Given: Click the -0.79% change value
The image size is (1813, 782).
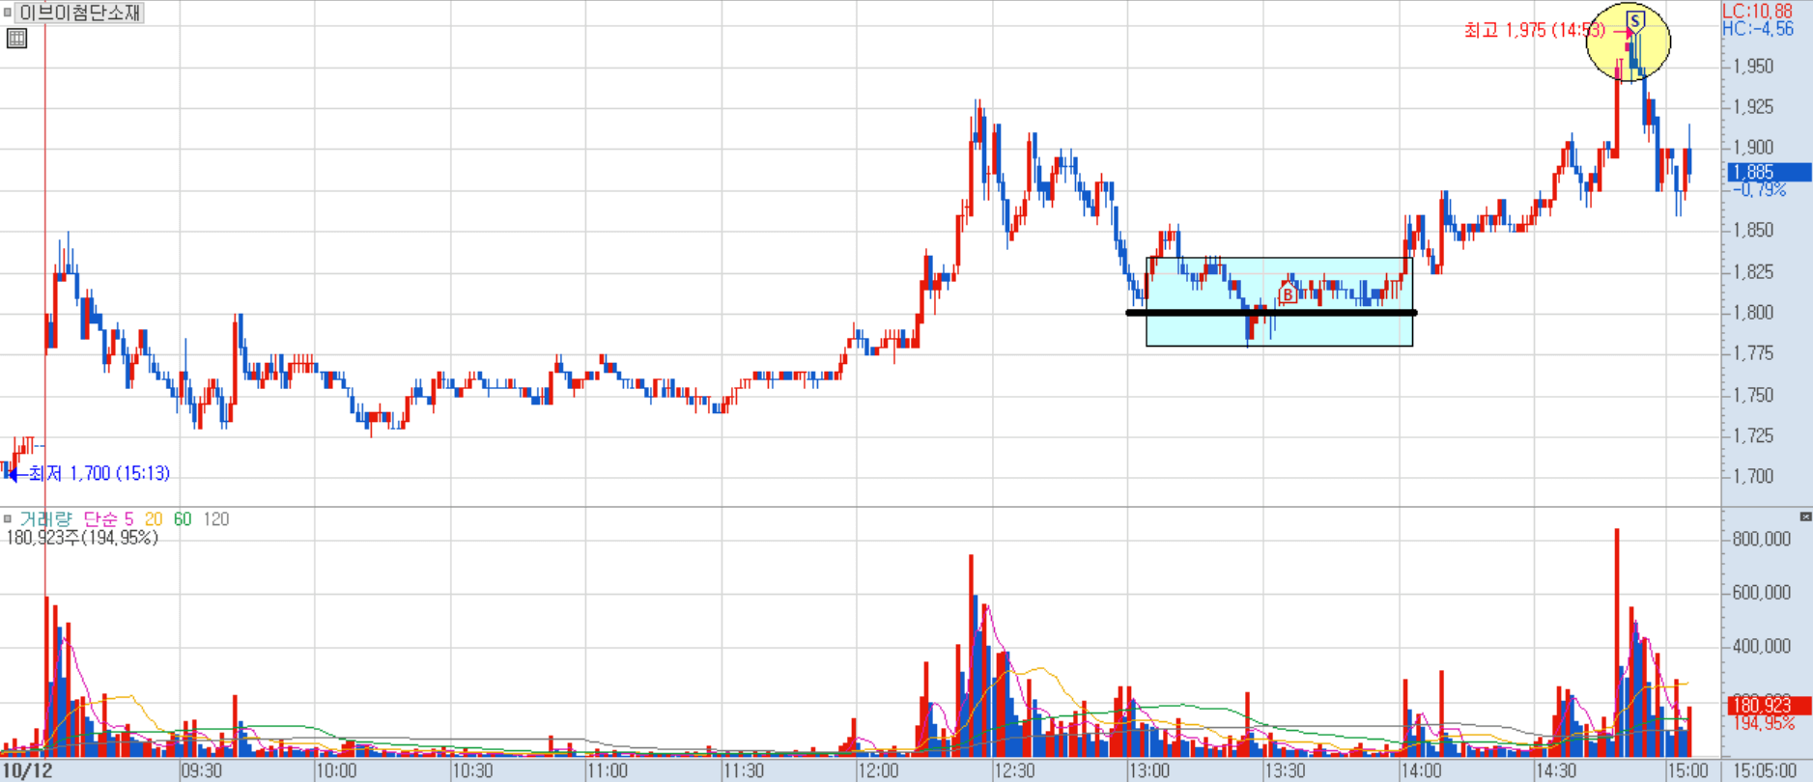Looking at the screenshot, I should [1760, 190].
